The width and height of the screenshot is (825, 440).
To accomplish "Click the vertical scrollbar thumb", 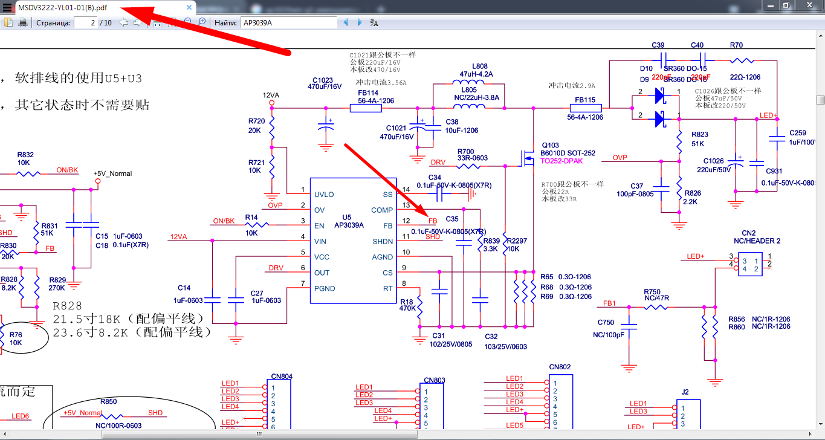I will point(820,100).
